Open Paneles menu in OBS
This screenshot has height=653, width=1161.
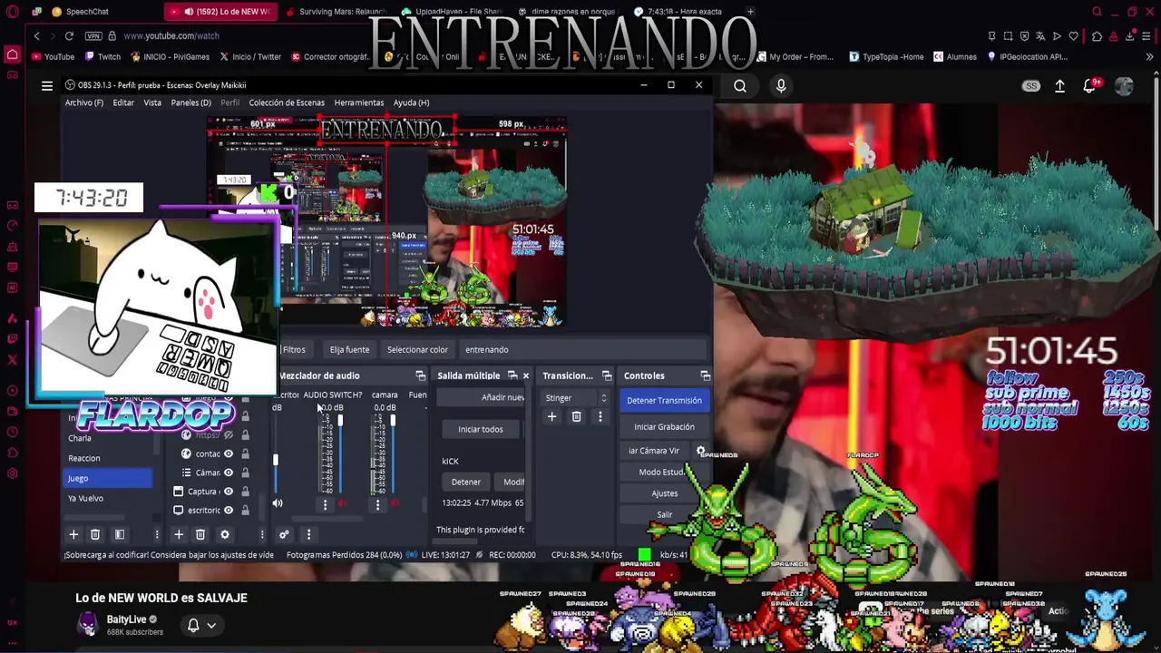190,102
